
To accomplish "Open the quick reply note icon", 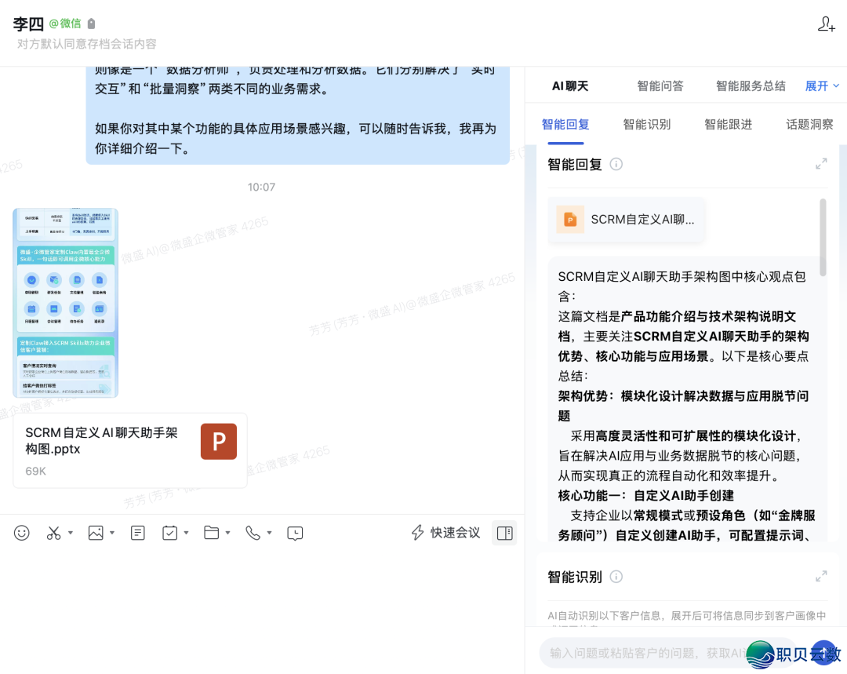I will click(138, 533).
